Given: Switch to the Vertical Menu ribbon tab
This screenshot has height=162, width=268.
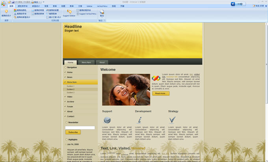Looking at the screenshot, I should point(102,6).
